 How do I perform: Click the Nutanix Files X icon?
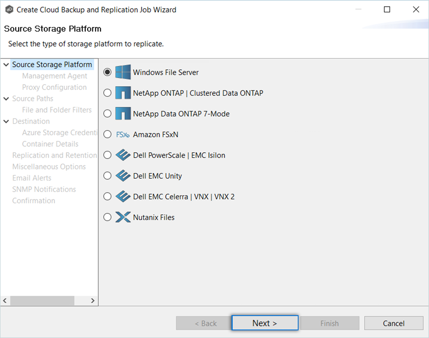click(x=123, y=218)
